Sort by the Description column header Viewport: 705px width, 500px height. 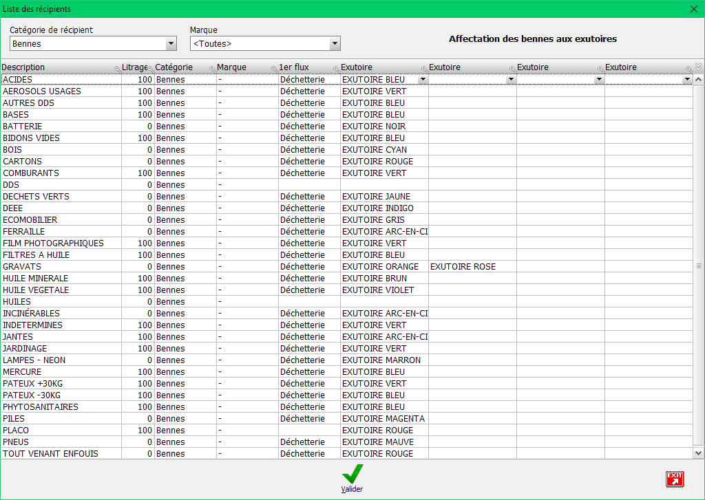click(x=55, y=67)
